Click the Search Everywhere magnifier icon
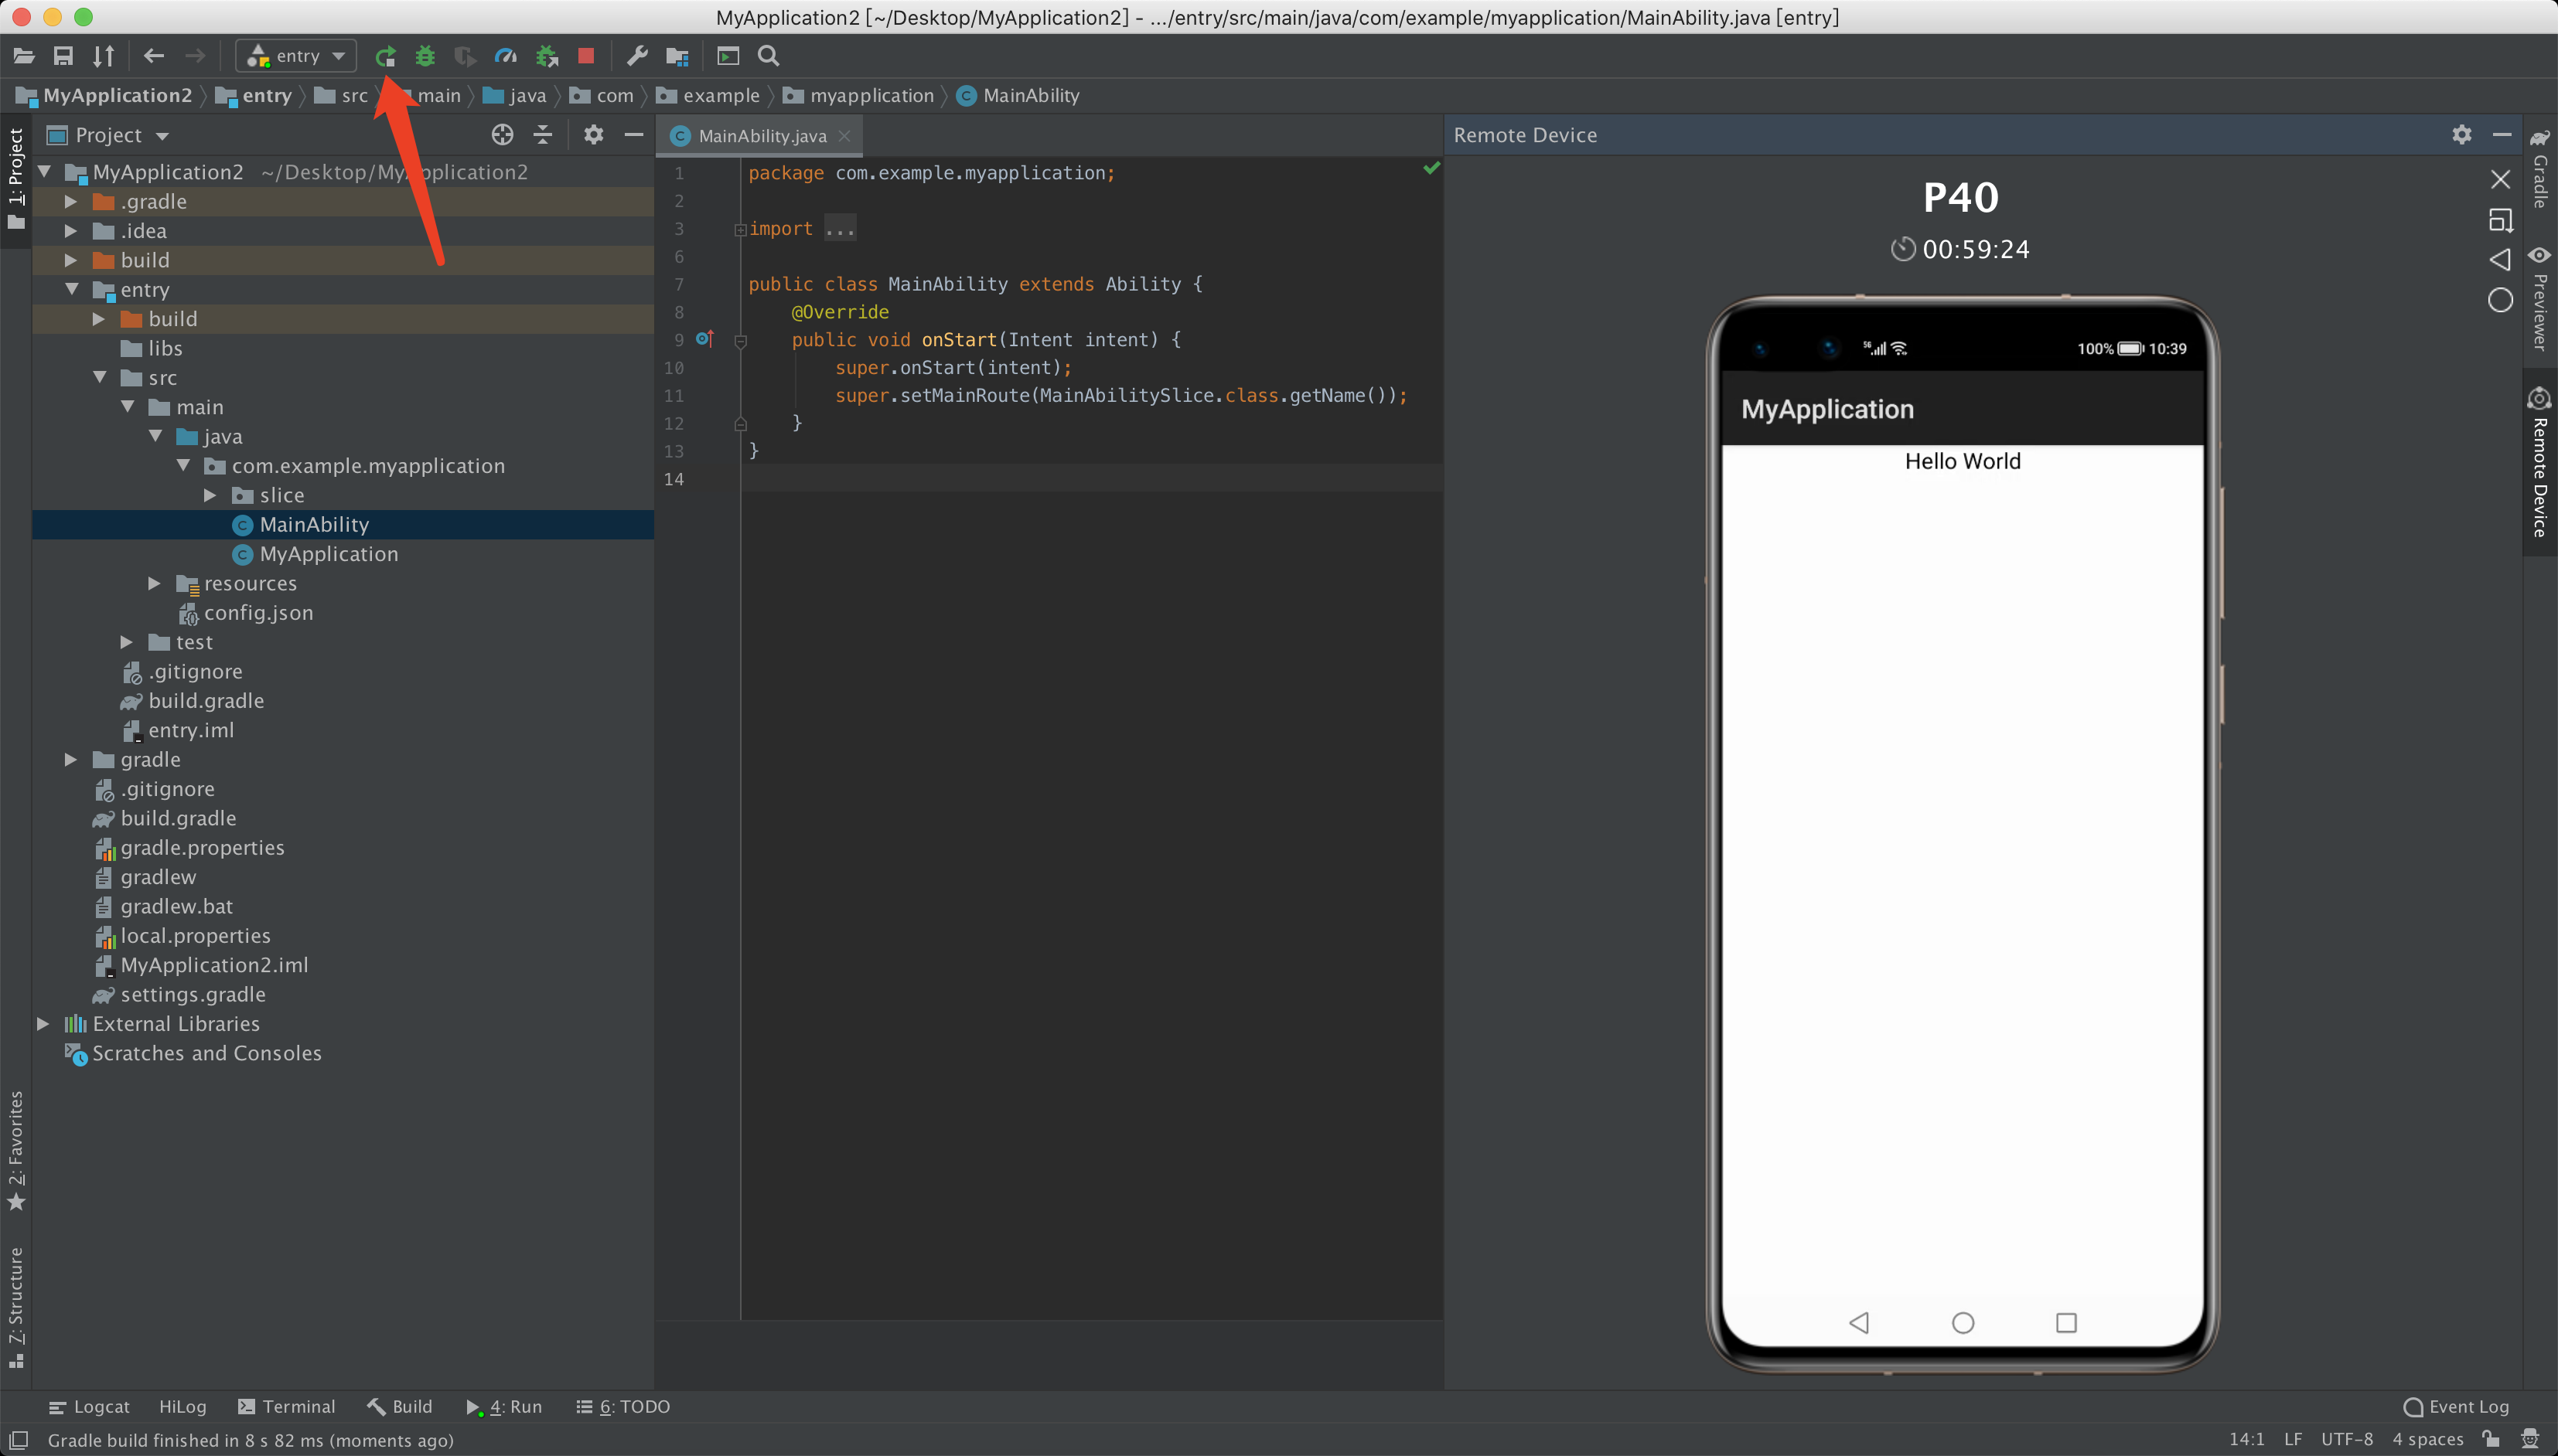The height and width of the screenshot is (1456, 2558). (x=769, y=56)
